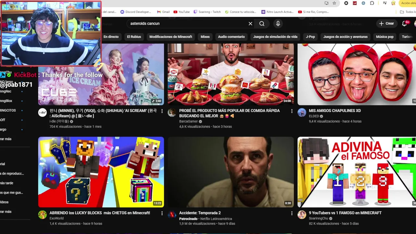Click the magnifying glass search button
This screenshot has width=416, height=234.
click(x=262, y=23)
